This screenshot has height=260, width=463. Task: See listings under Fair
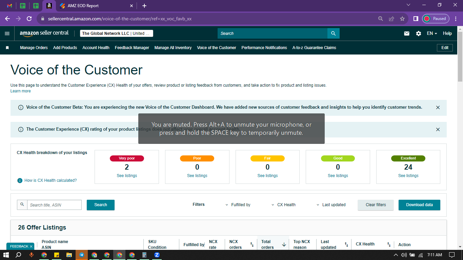(x=267, y=176)
